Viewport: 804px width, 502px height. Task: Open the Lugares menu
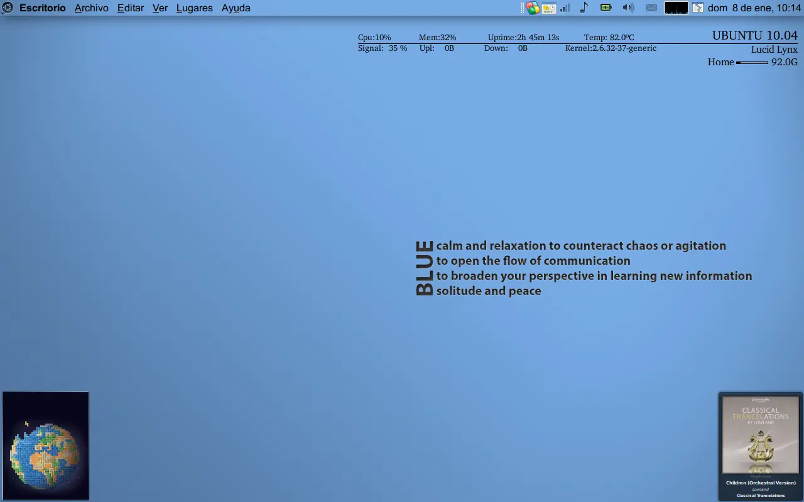[x=195, y=8]
